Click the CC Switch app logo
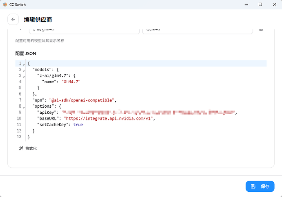The image size is (282, 197). pyautogui.click(x=5, y=4)
